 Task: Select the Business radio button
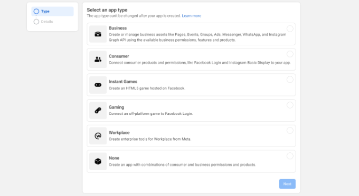[290, 28]
